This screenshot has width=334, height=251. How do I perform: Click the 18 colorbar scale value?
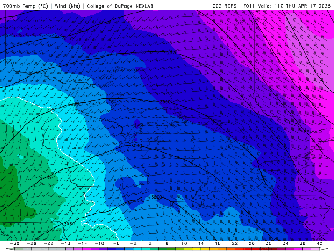218,243
